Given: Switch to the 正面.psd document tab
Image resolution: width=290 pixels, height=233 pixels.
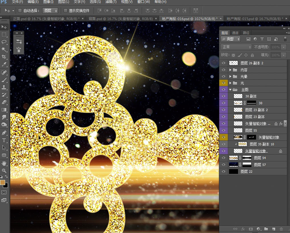Looking at the screenshot, I should point(46,19).
